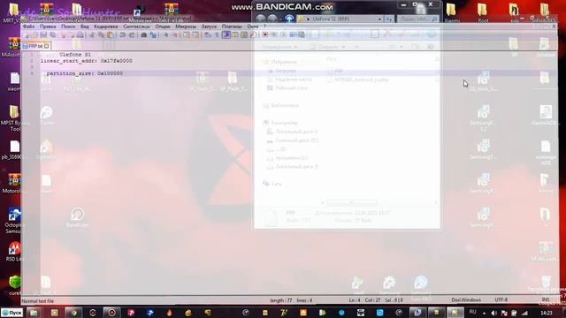566x318 pixels.
Task: Open Replace from the toolbar icon
Action: [153, 35]
